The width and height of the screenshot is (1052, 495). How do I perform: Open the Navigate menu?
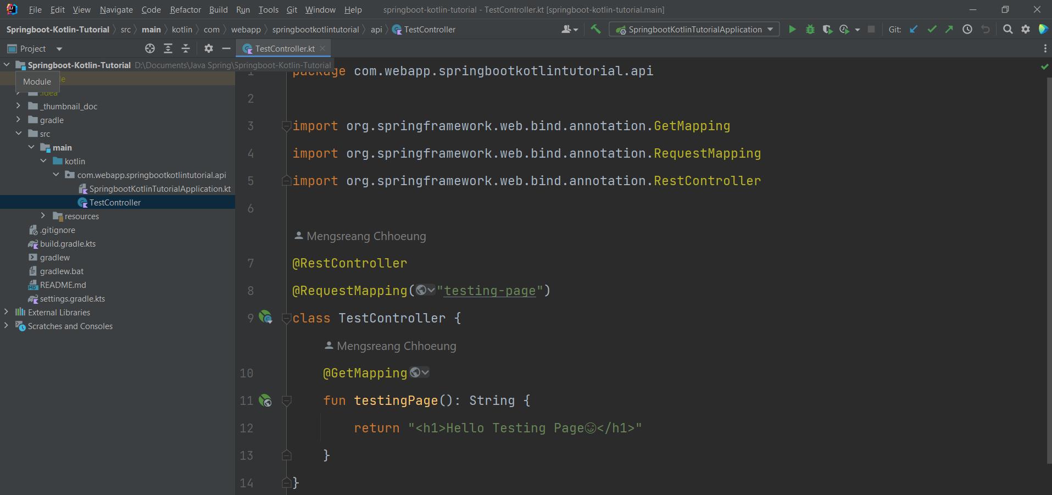tap(116, 9)
